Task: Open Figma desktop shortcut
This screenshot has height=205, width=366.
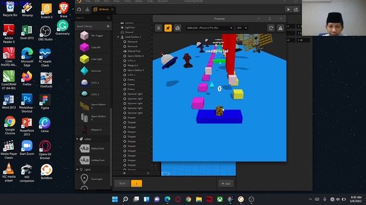Action: coord(45,102)
